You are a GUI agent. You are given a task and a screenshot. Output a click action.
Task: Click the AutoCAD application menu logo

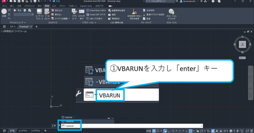click(4, 1)
